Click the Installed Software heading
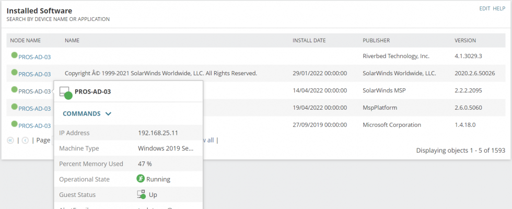This screenshot has height=209, width=512. coord(39,11)
